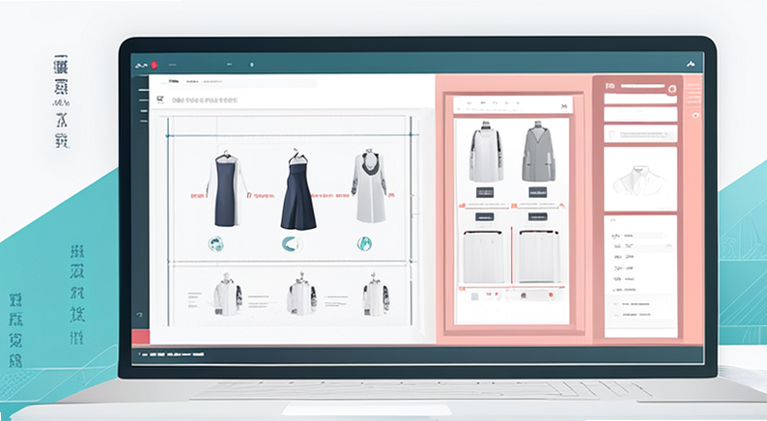The height and width of the screenshot is (421, 767).
Task: Open the collar sketch preview in the right panel
Action: (640, 179)
